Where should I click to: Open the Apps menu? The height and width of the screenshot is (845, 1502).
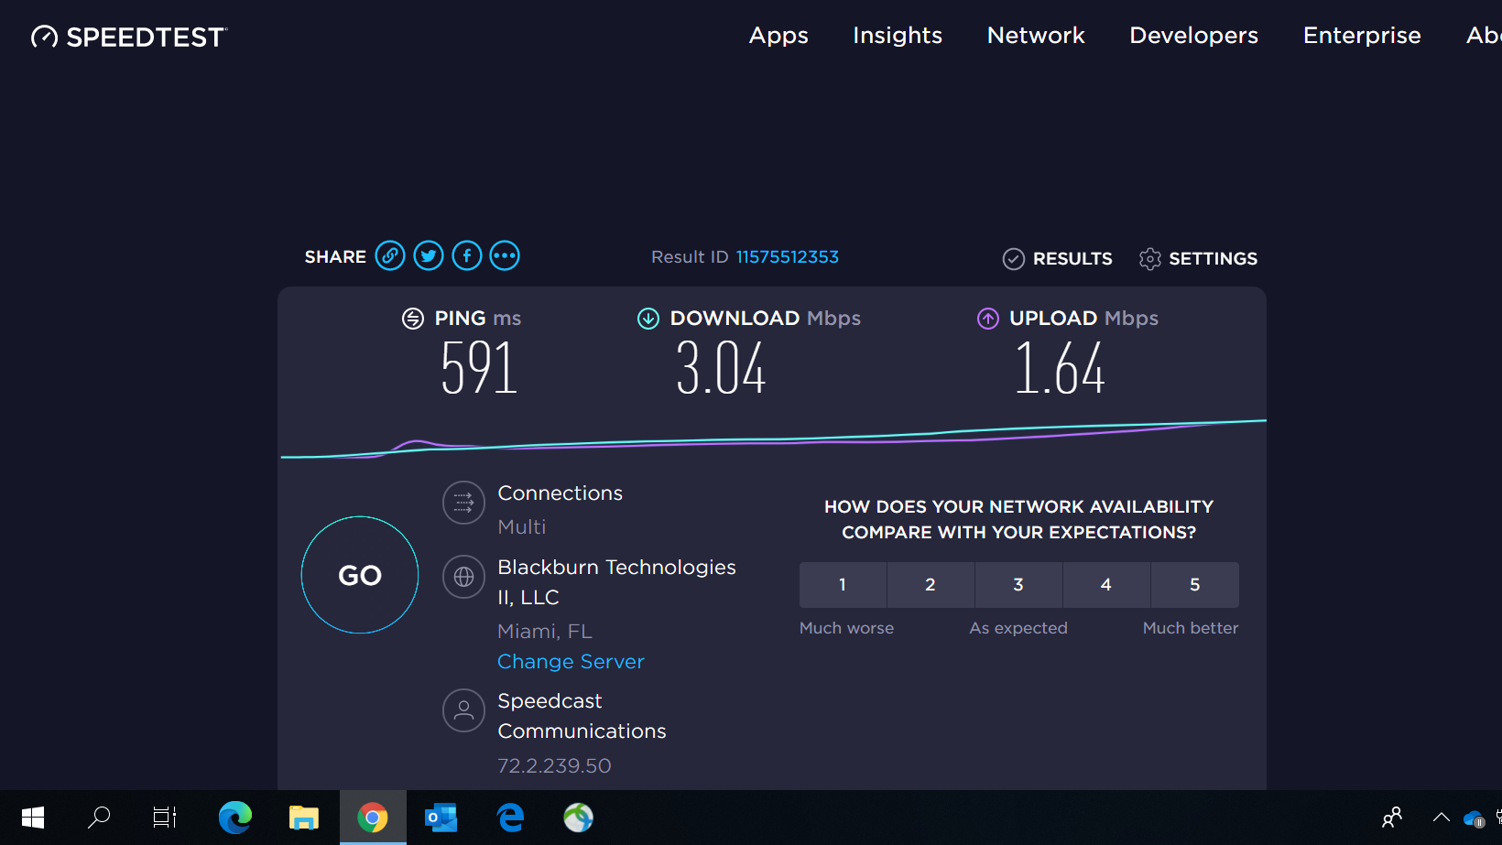point(778,36)
